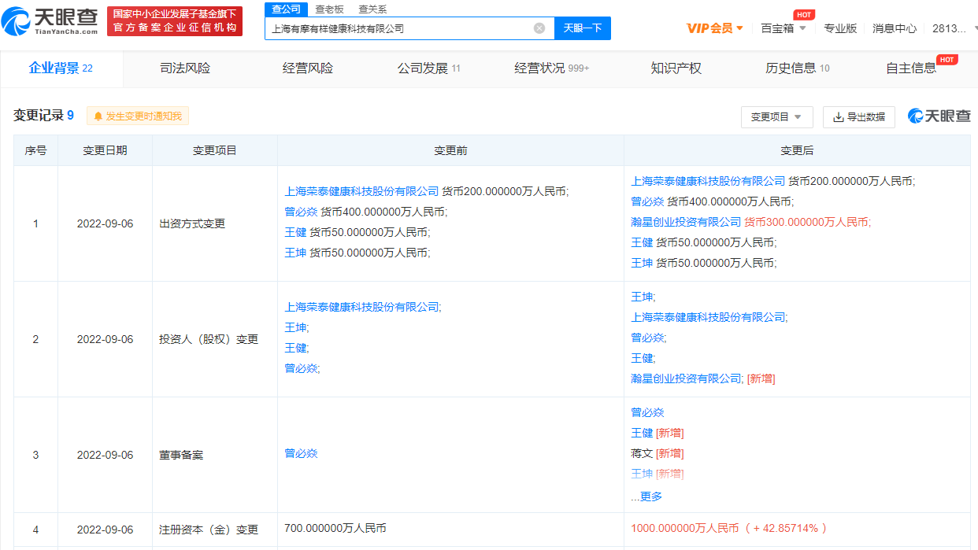The image size is (978, 550).
Task: Click the Tianyancha logo at top left
Action: coord(51,21)
